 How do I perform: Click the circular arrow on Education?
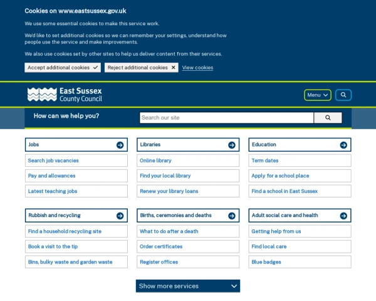pos(343,145)
